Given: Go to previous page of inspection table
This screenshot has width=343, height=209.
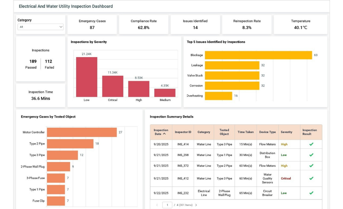Looking at the screenshot, I should pyautogui.click(x=157, y=205).
